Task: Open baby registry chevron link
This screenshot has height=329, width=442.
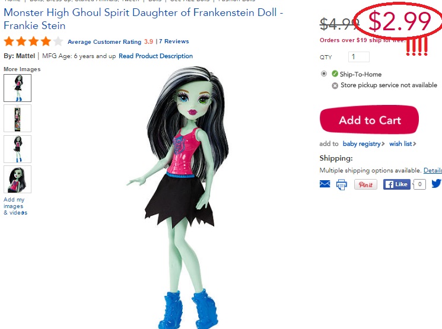Action: pyautogui.click(x=364, y=143)
